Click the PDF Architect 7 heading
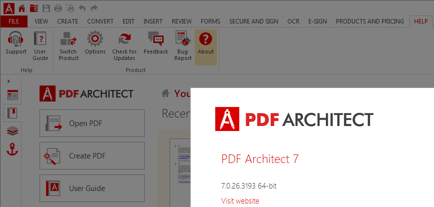Screen dimensions: 434x207 (x=260, y=159)
